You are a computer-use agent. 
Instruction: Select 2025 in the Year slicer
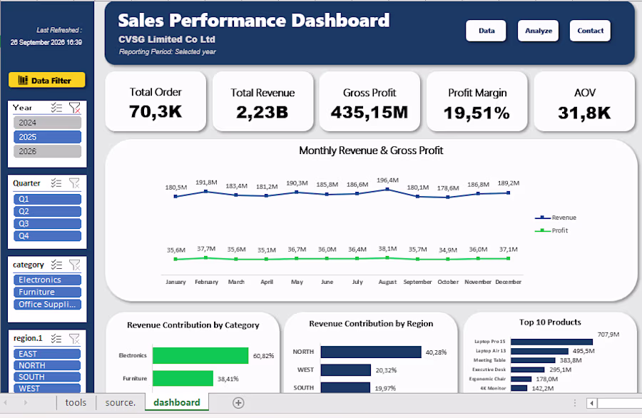[x=48, y=137]
